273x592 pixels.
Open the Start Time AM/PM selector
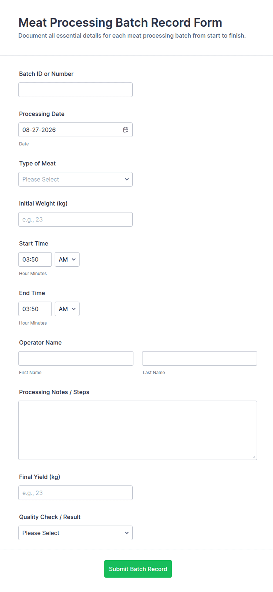tap(67, 260)
